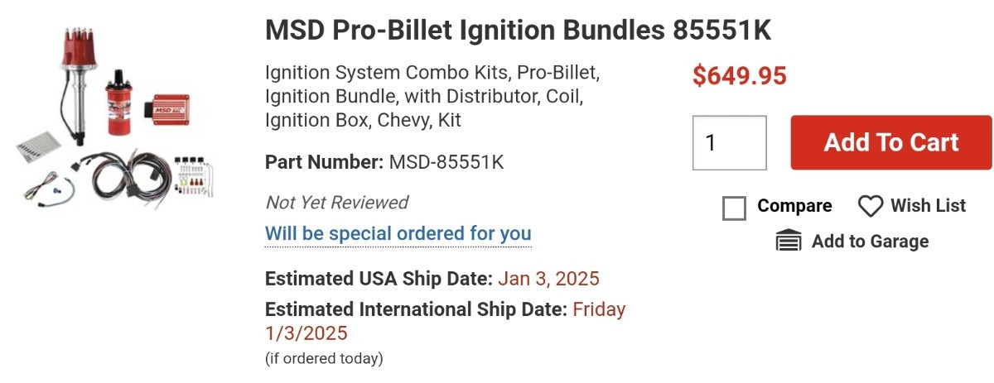The height and width of the screenshot is (383, 994).
Task: Check the Compare checkbox
Action: pyautogui.click(x=734, y=208)
